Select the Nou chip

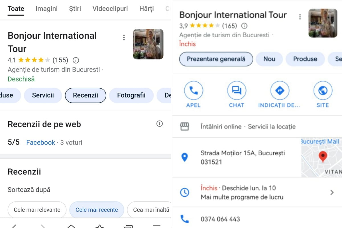pos(269,59)
